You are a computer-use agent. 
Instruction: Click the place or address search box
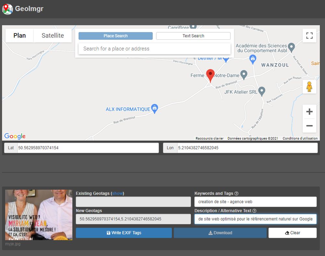coord(155,49)
